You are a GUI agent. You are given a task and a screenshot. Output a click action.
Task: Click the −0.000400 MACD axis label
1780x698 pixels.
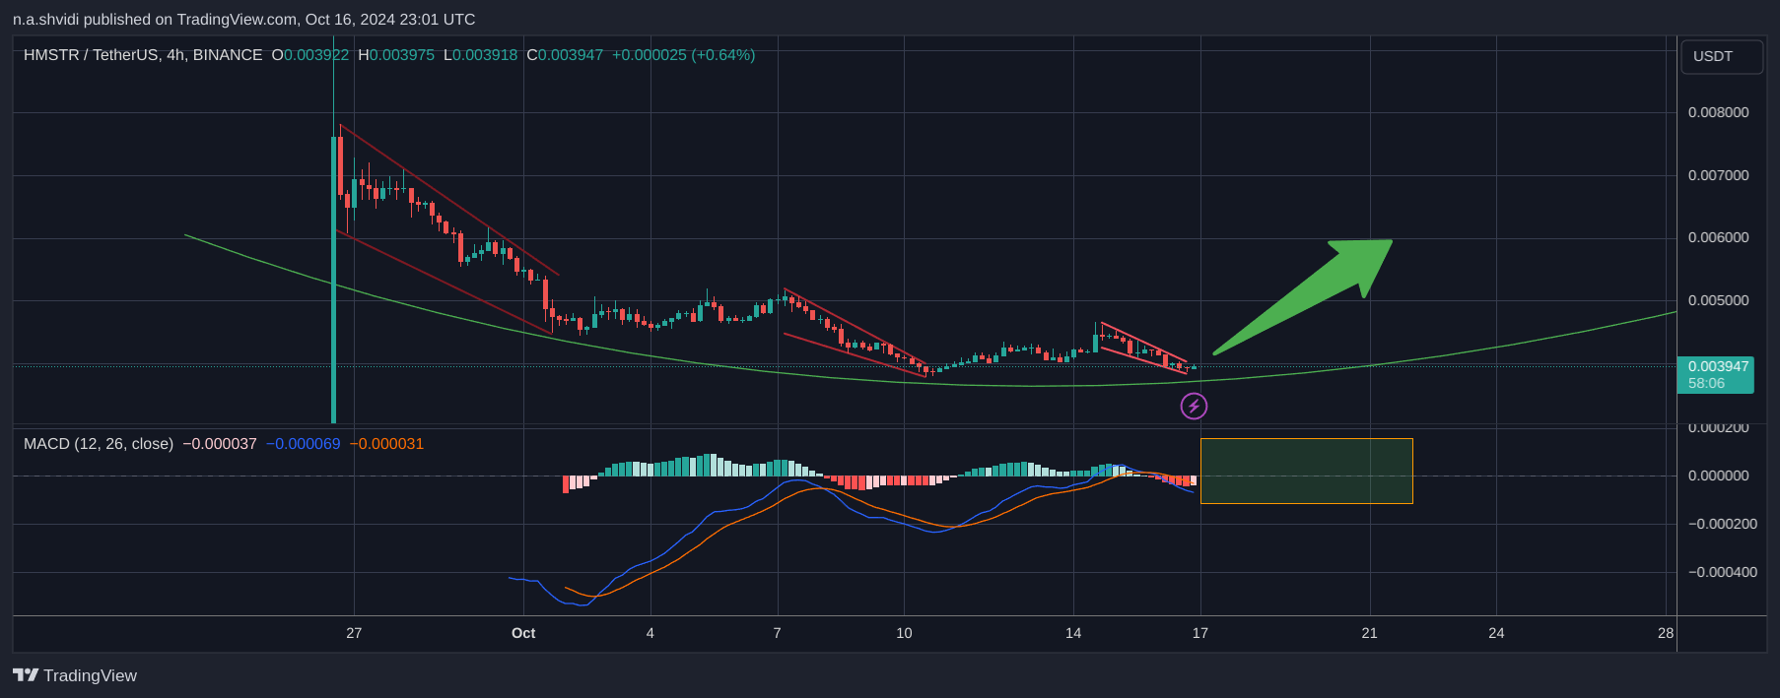point(1722,572)
